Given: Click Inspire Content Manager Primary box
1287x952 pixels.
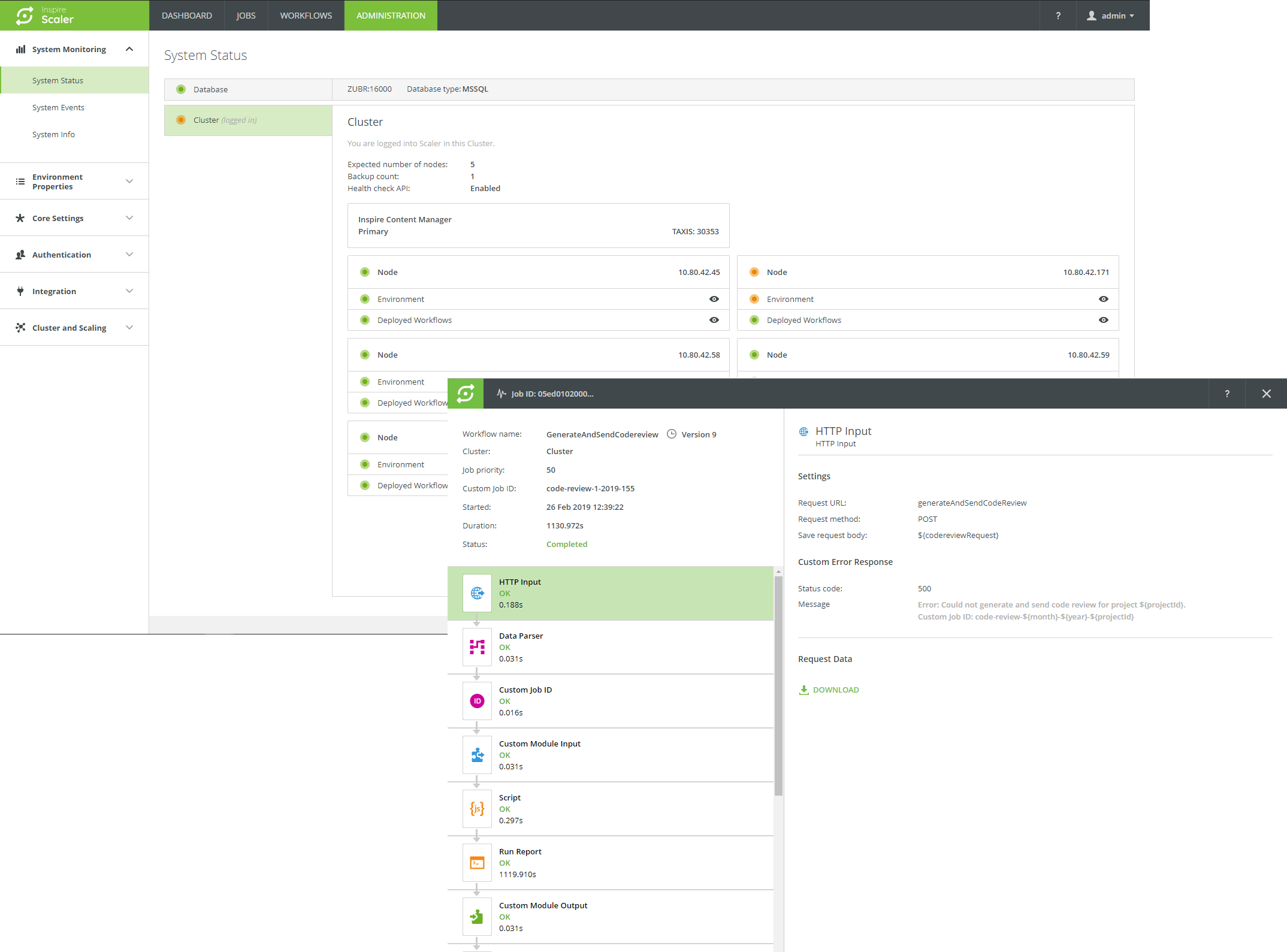Looking at the screenshot, I should [x=538, y=225].
